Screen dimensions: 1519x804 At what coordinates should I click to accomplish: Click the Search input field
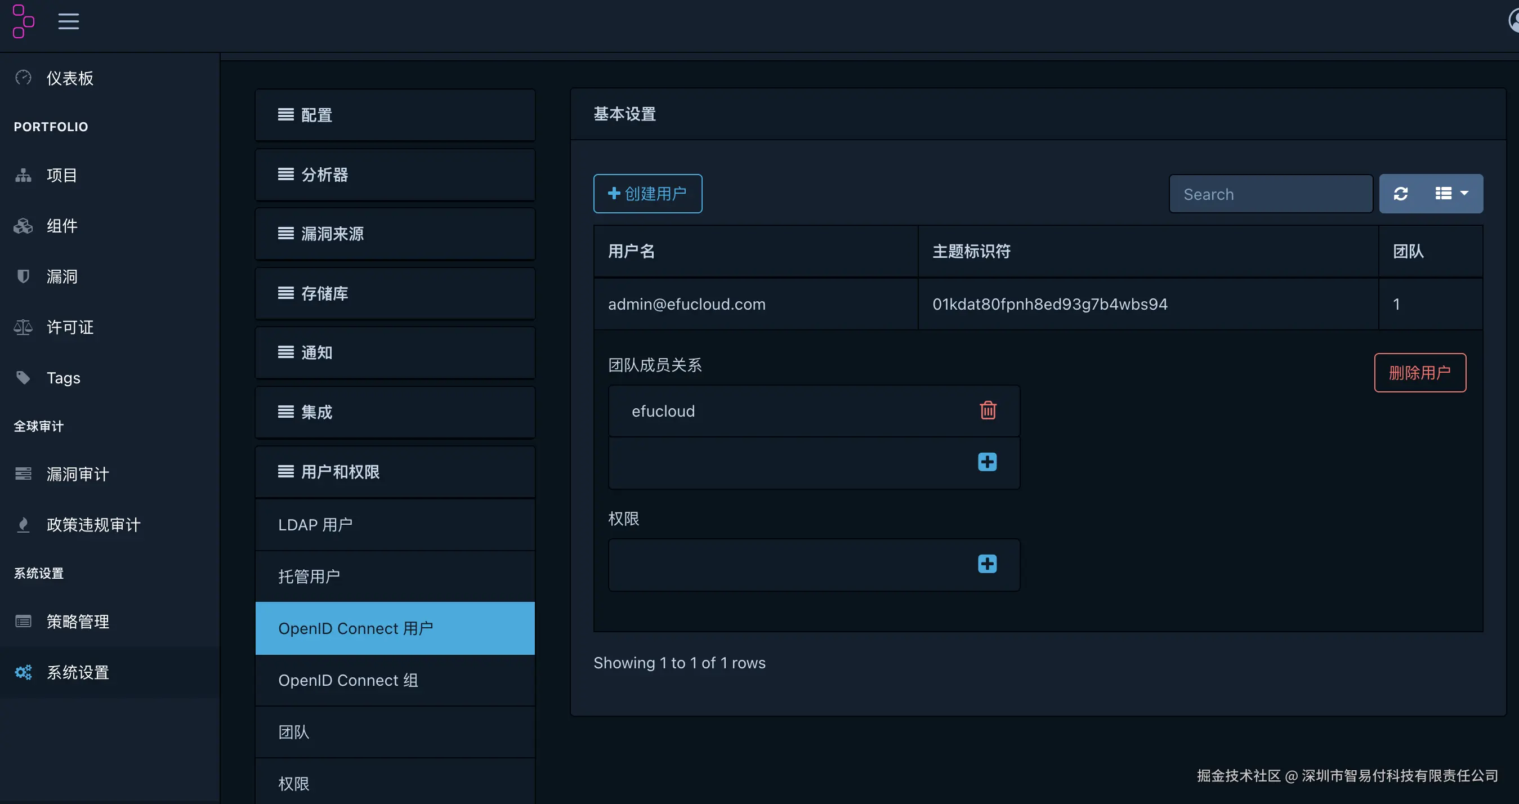coord(1270,194)
